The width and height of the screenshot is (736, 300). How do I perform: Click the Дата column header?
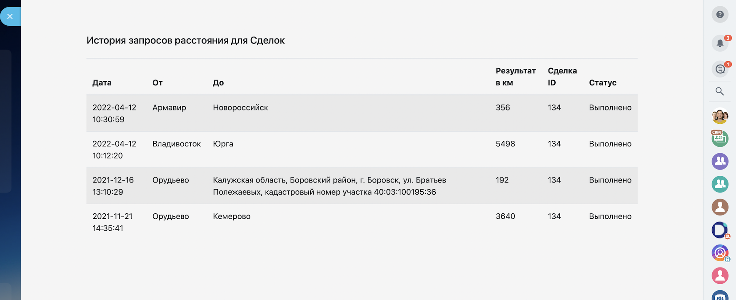click(102, 82)
